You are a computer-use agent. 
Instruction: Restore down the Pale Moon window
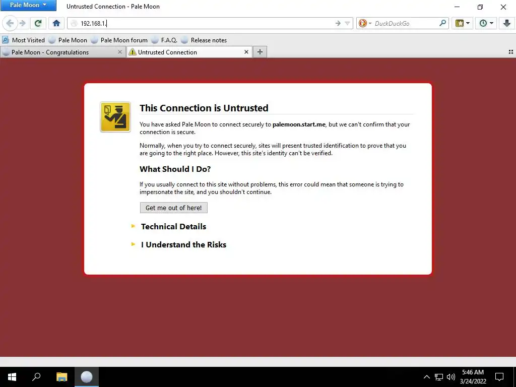[x=480, y=7]
